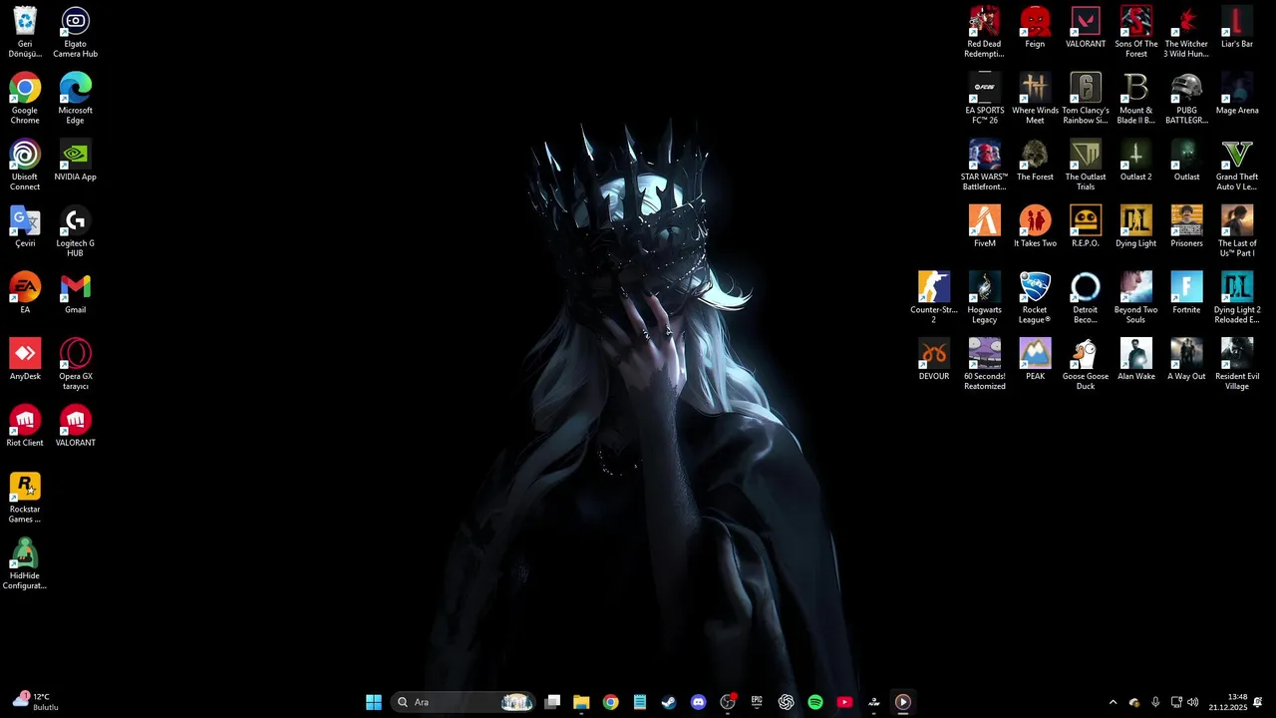Screen dimensions: 1276x718
Task: Open Dying Light 2 Reloaded Edition
Action: tap(1237, 298)
